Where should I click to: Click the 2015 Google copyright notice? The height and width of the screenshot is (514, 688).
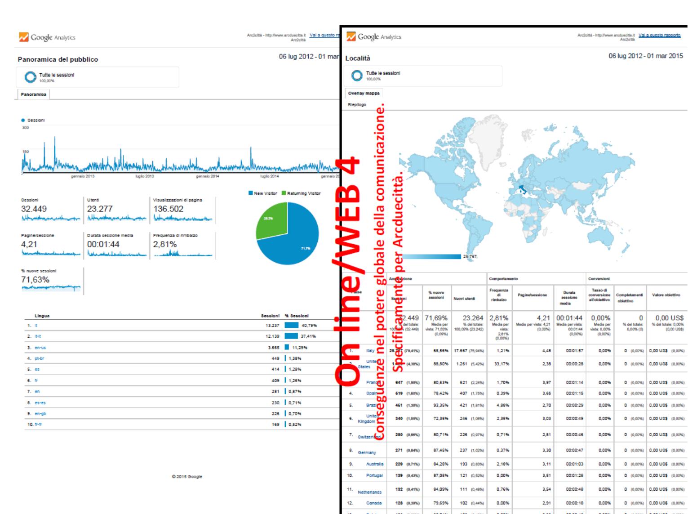coord(187,477)
